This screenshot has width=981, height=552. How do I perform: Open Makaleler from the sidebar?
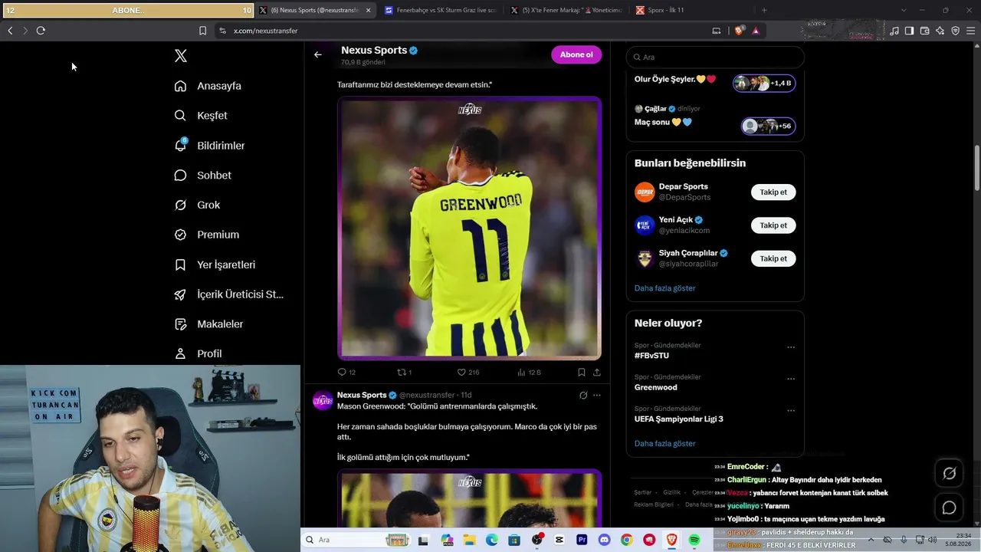[208, 324]
